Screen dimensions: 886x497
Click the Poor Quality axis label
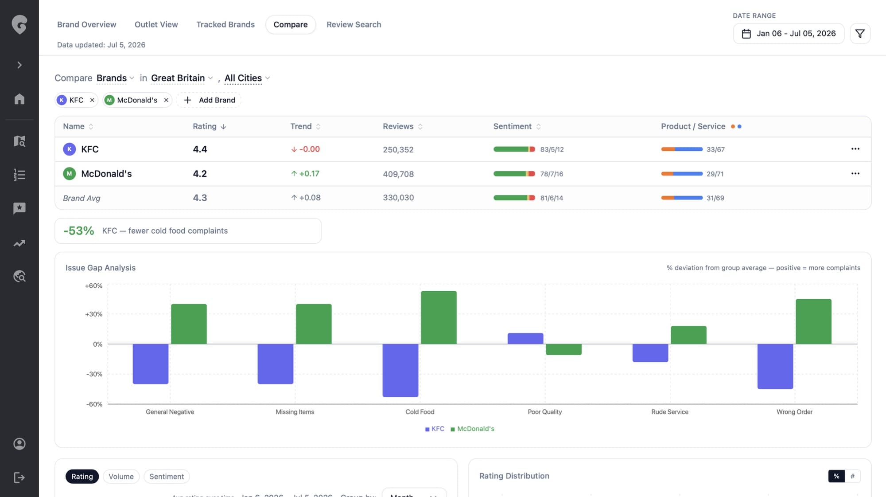pos(544,412)
